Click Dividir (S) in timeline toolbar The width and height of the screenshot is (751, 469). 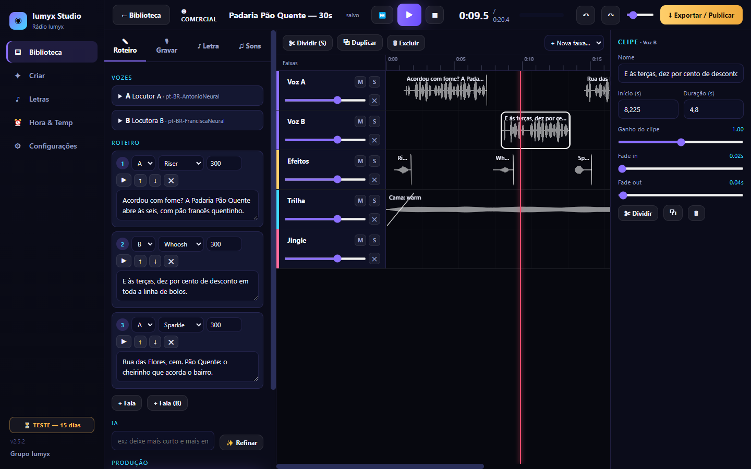tap(308, 43)
